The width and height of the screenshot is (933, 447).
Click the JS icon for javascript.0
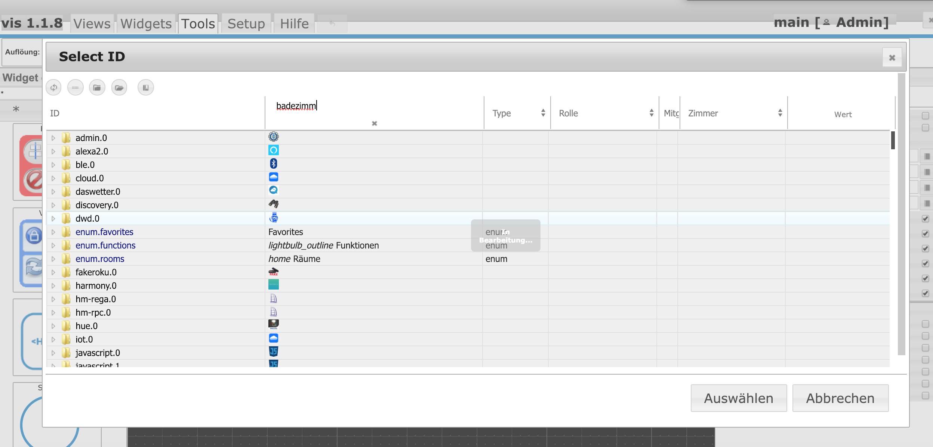click(x=274, y=351)
